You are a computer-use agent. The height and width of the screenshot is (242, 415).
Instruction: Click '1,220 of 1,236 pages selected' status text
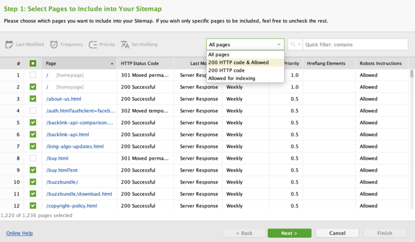[x=37, y=215]
